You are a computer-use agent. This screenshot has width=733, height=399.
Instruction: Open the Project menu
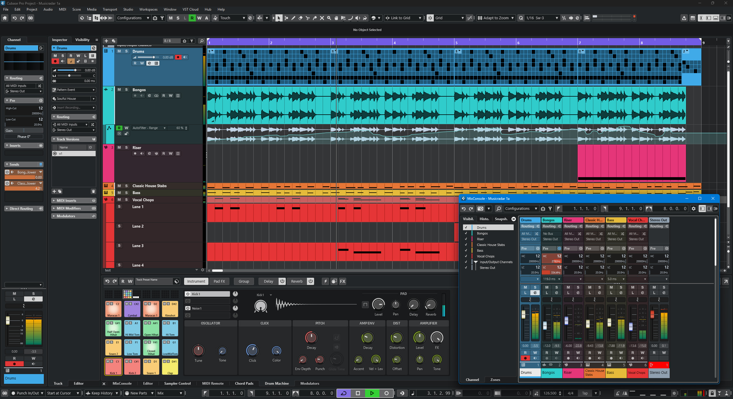pyautogui.click(x=32, y=9)
